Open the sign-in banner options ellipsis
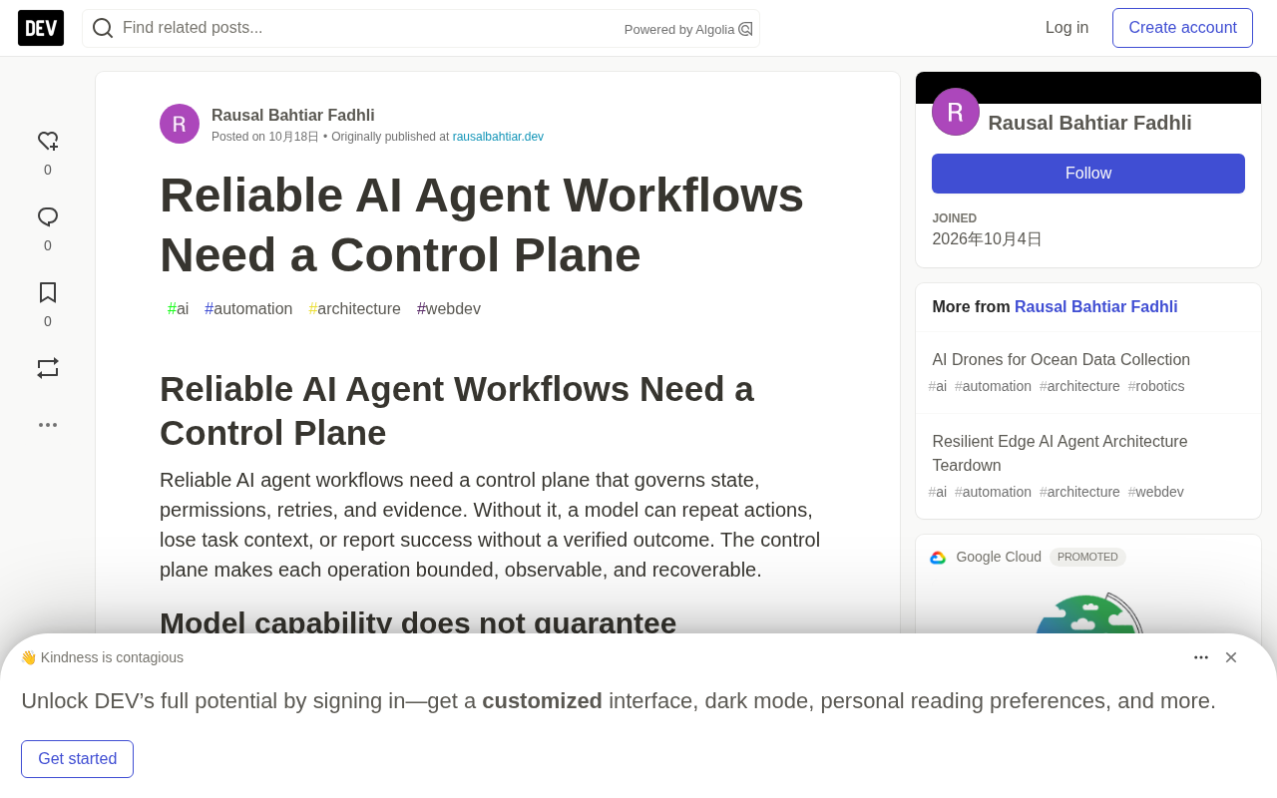Image resolution: width=1277 pixels, height=798 pixels. pyautogui.click(x=1201, y=657)
